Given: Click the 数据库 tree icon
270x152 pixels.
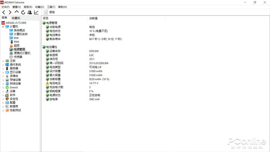Looking at the screenshot, I should point(7,106).
